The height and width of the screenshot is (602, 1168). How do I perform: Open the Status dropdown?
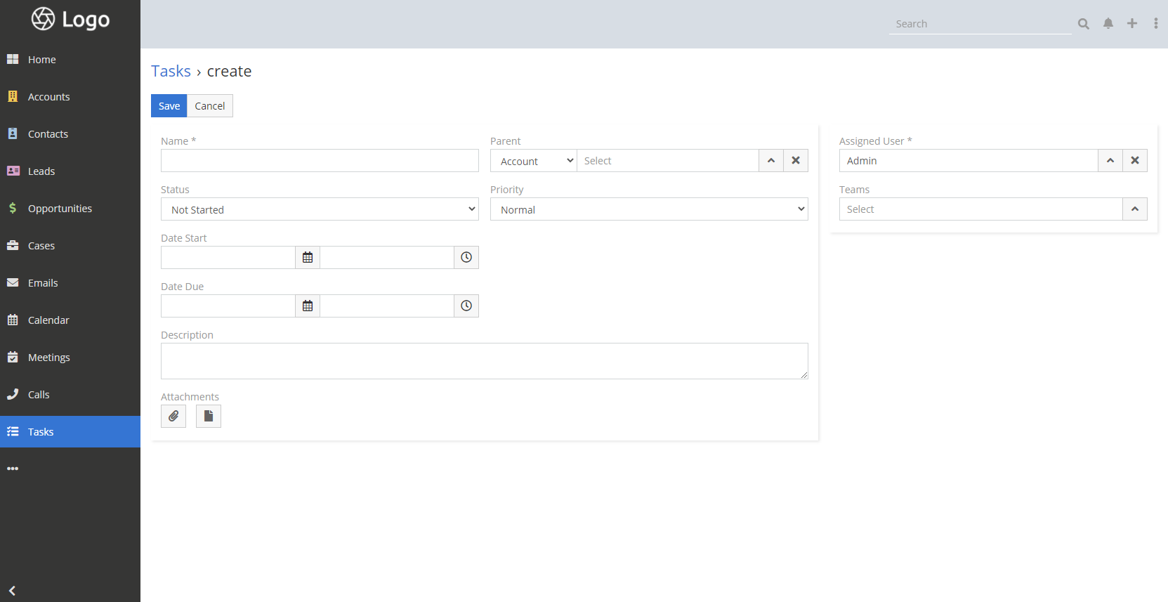point(320,209)
